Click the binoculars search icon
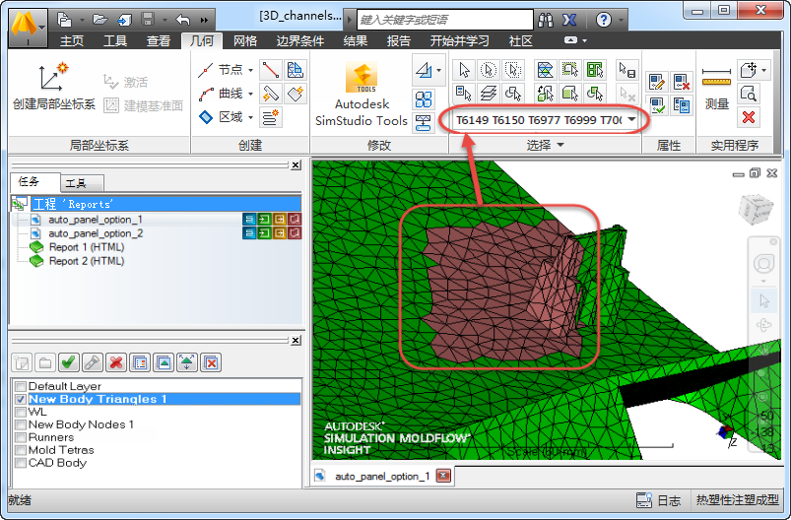This screenshot has height=520, width=791. (x=546, y=20)
